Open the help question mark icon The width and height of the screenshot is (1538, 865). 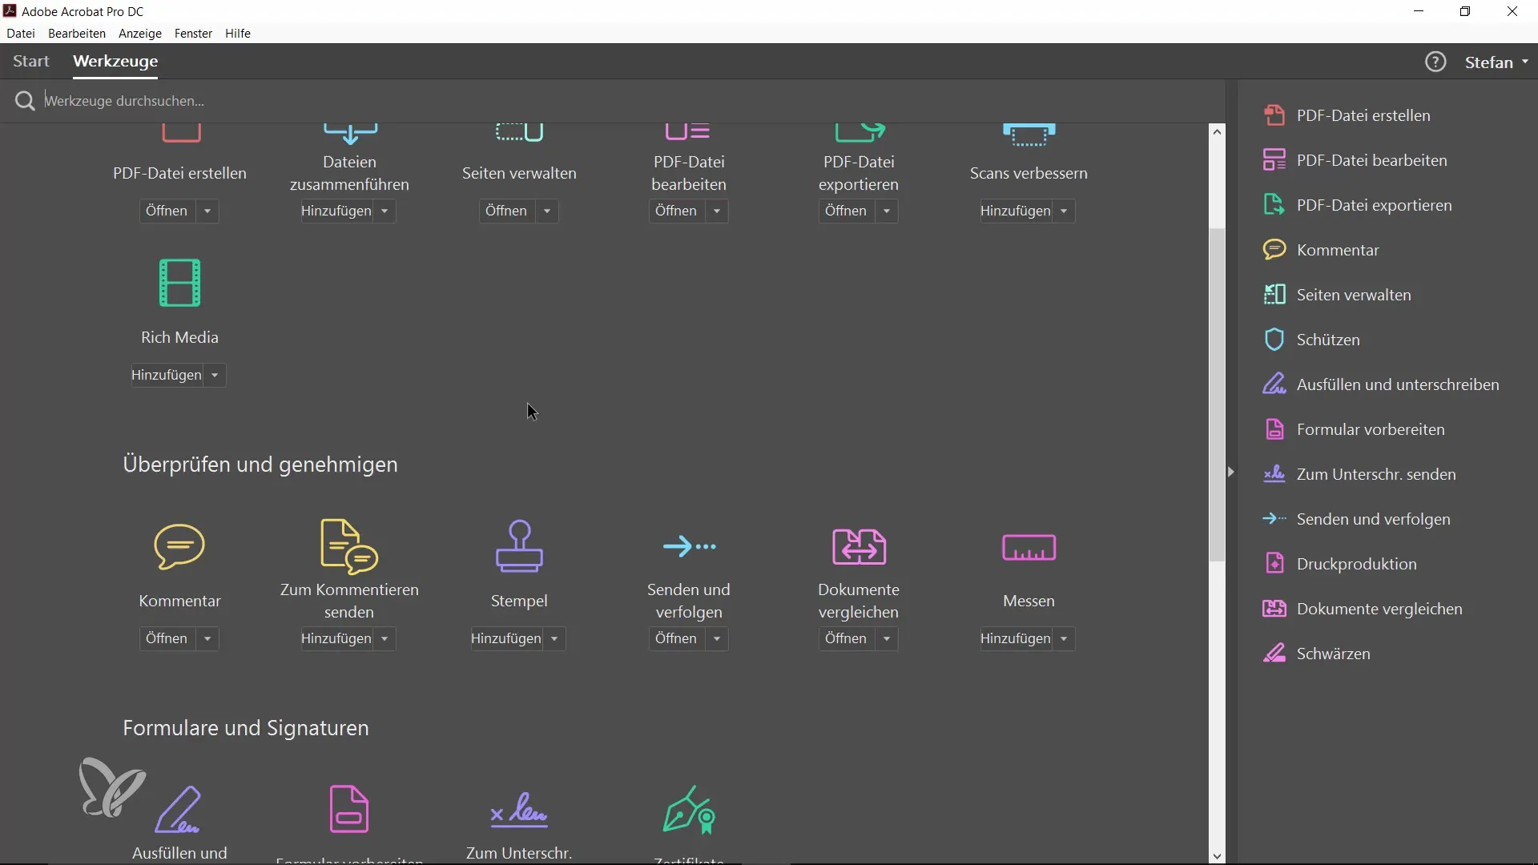click(1435, 62)
